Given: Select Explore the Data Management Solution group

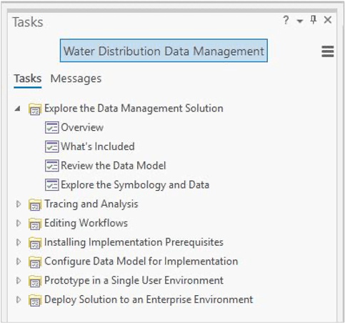Looking at the screenshot, I should (134, 109).
